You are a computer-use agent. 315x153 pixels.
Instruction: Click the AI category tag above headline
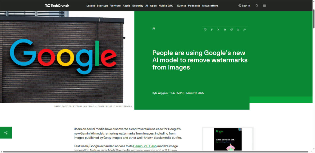point(154,29)
